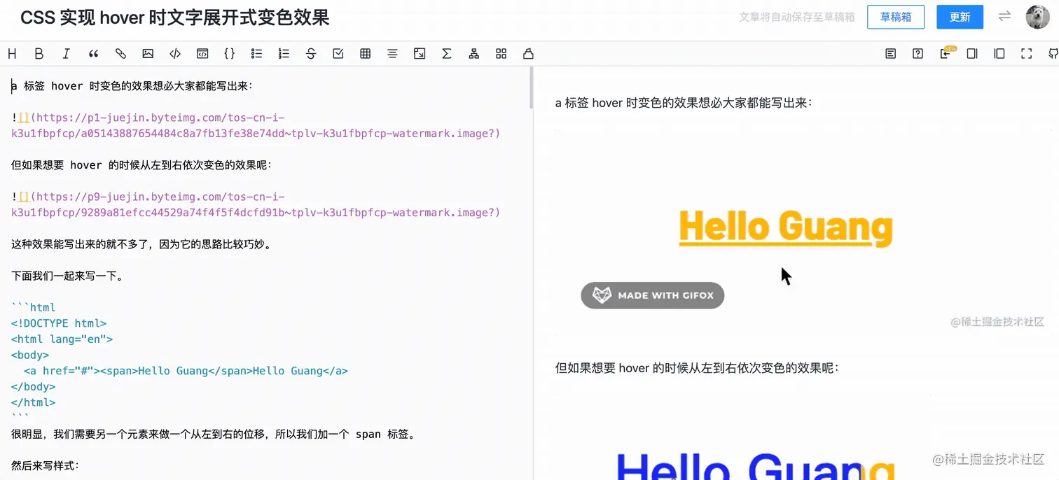The image size is (1059, 480).
Task: Open the user avatar menu
Action: tap(1038, 17)
